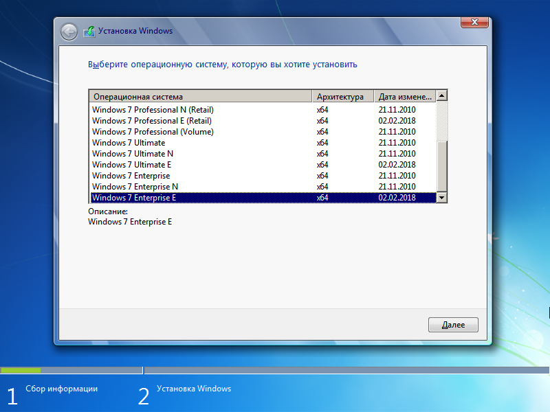
Task: Click the back arrow button
Action: click(x=69, y=32)
